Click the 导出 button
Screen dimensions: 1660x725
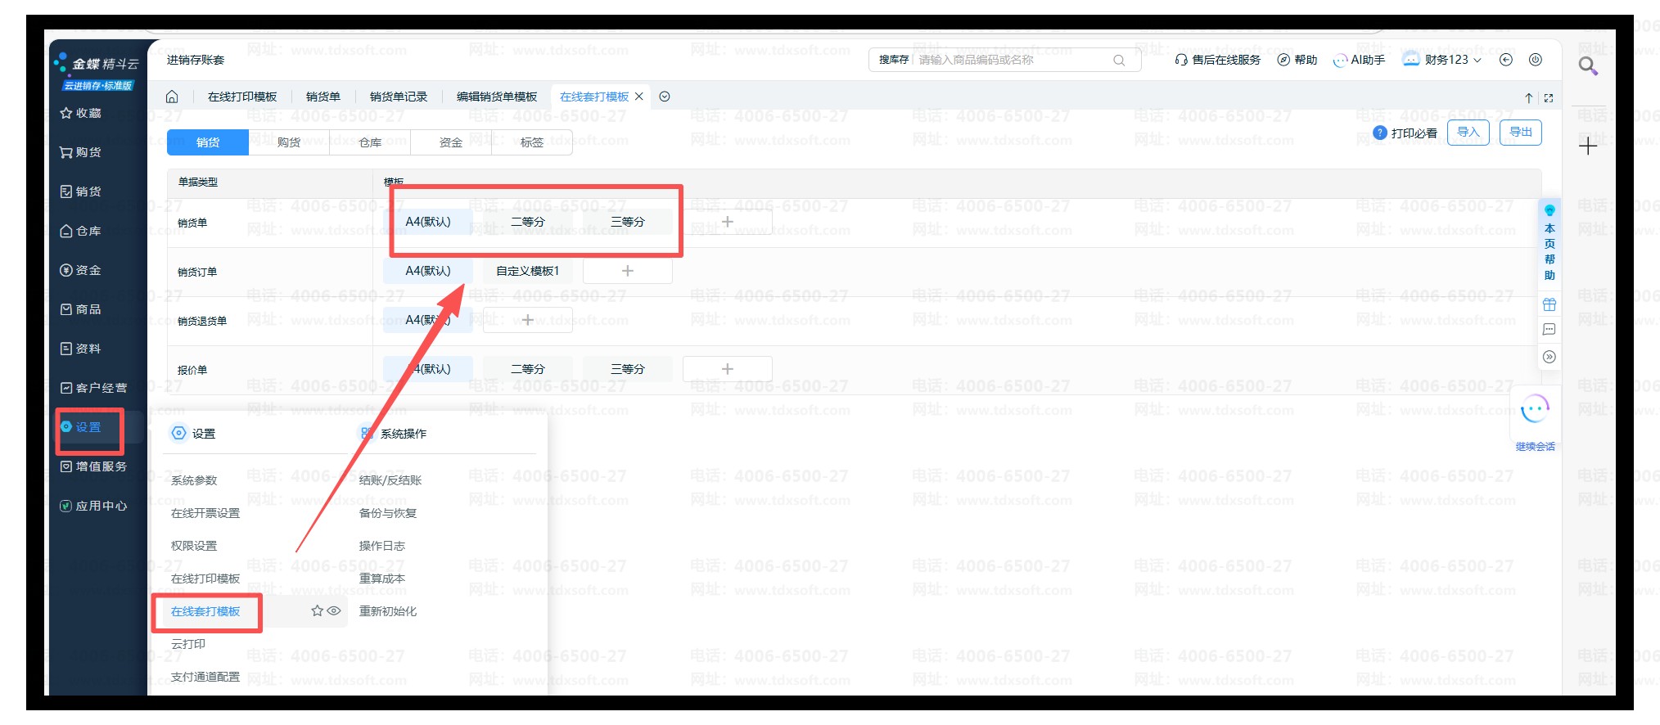(x=1520, y=133)
